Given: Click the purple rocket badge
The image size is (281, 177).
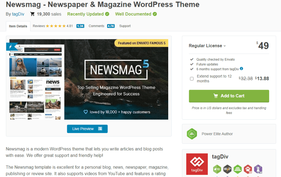Looking at the screenshot, I should pos(258,169).
